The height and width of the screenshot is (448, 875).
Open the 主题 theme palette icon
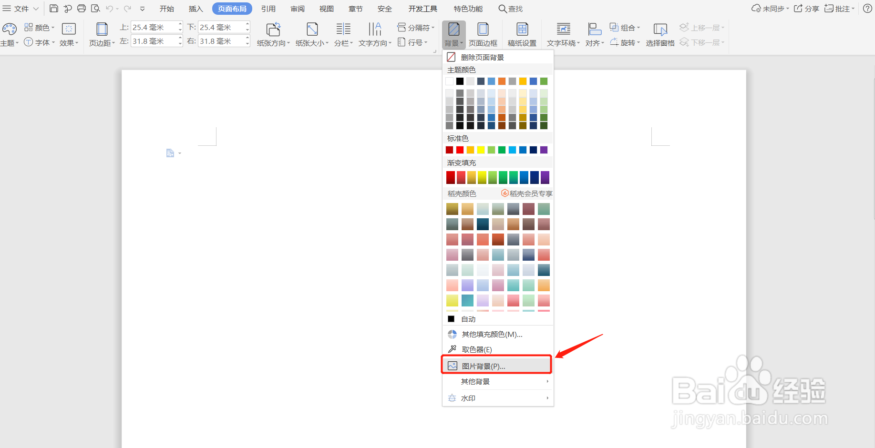tap(10, 29)
